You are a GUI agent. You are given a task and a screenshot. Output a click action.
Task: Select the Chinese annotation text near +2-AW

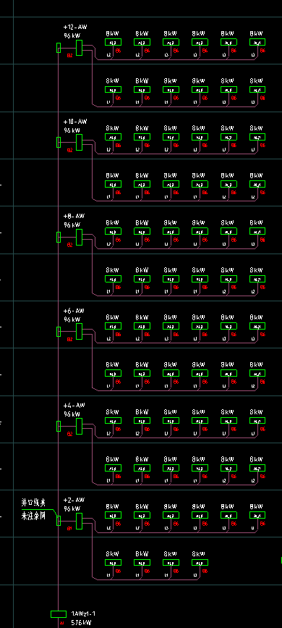point(33,508)
